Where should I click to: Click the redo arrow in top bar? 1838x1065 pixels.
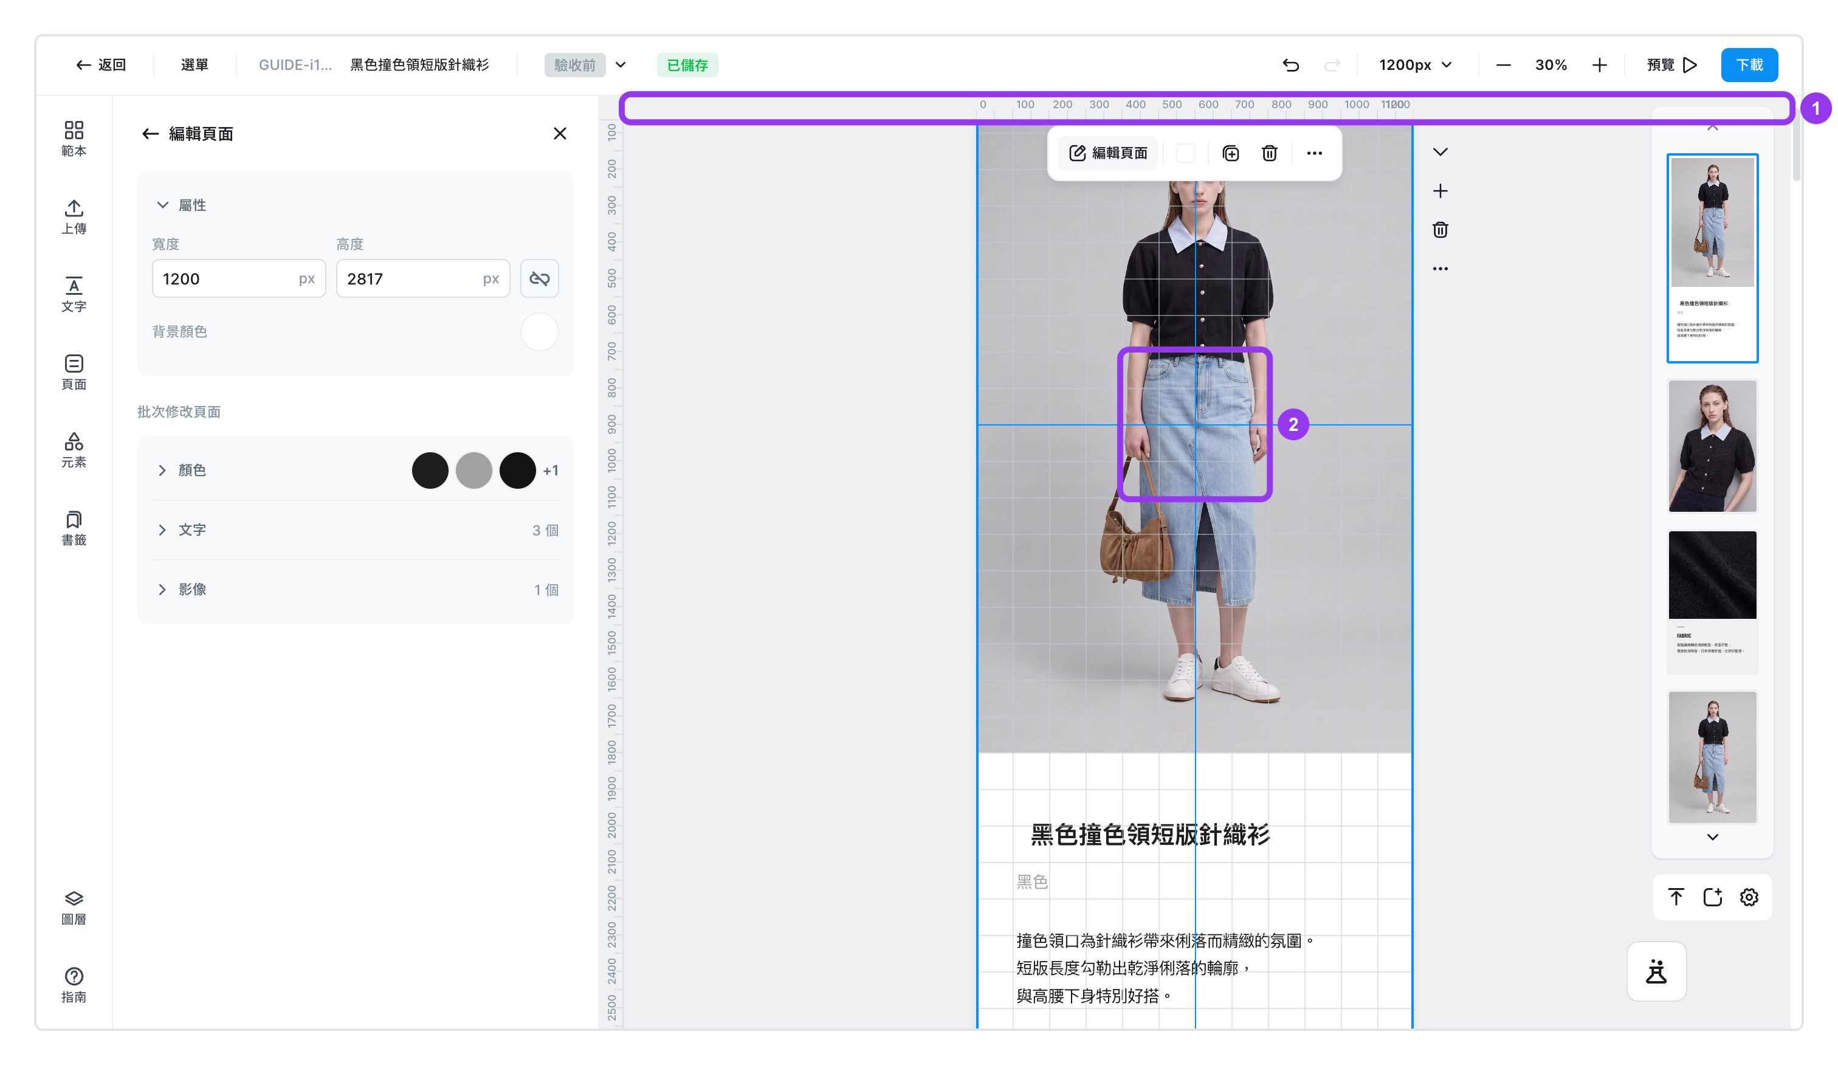tap(1332, 65)
